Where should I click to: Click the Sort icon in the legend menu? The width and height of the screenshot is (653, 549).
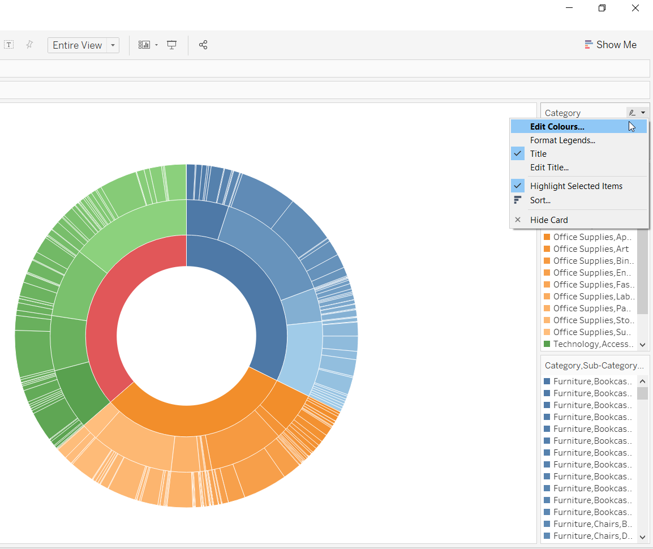pyautogui.click(x=517, y=200)
